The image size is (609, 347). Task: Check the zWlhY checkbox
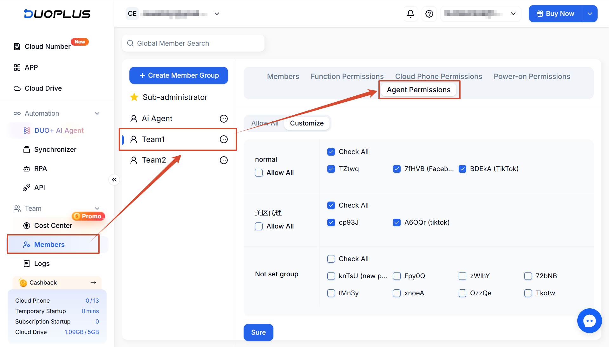[x=462, y=276]
